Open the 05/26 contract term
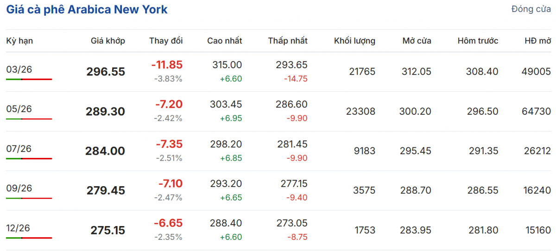 [19, 109]
